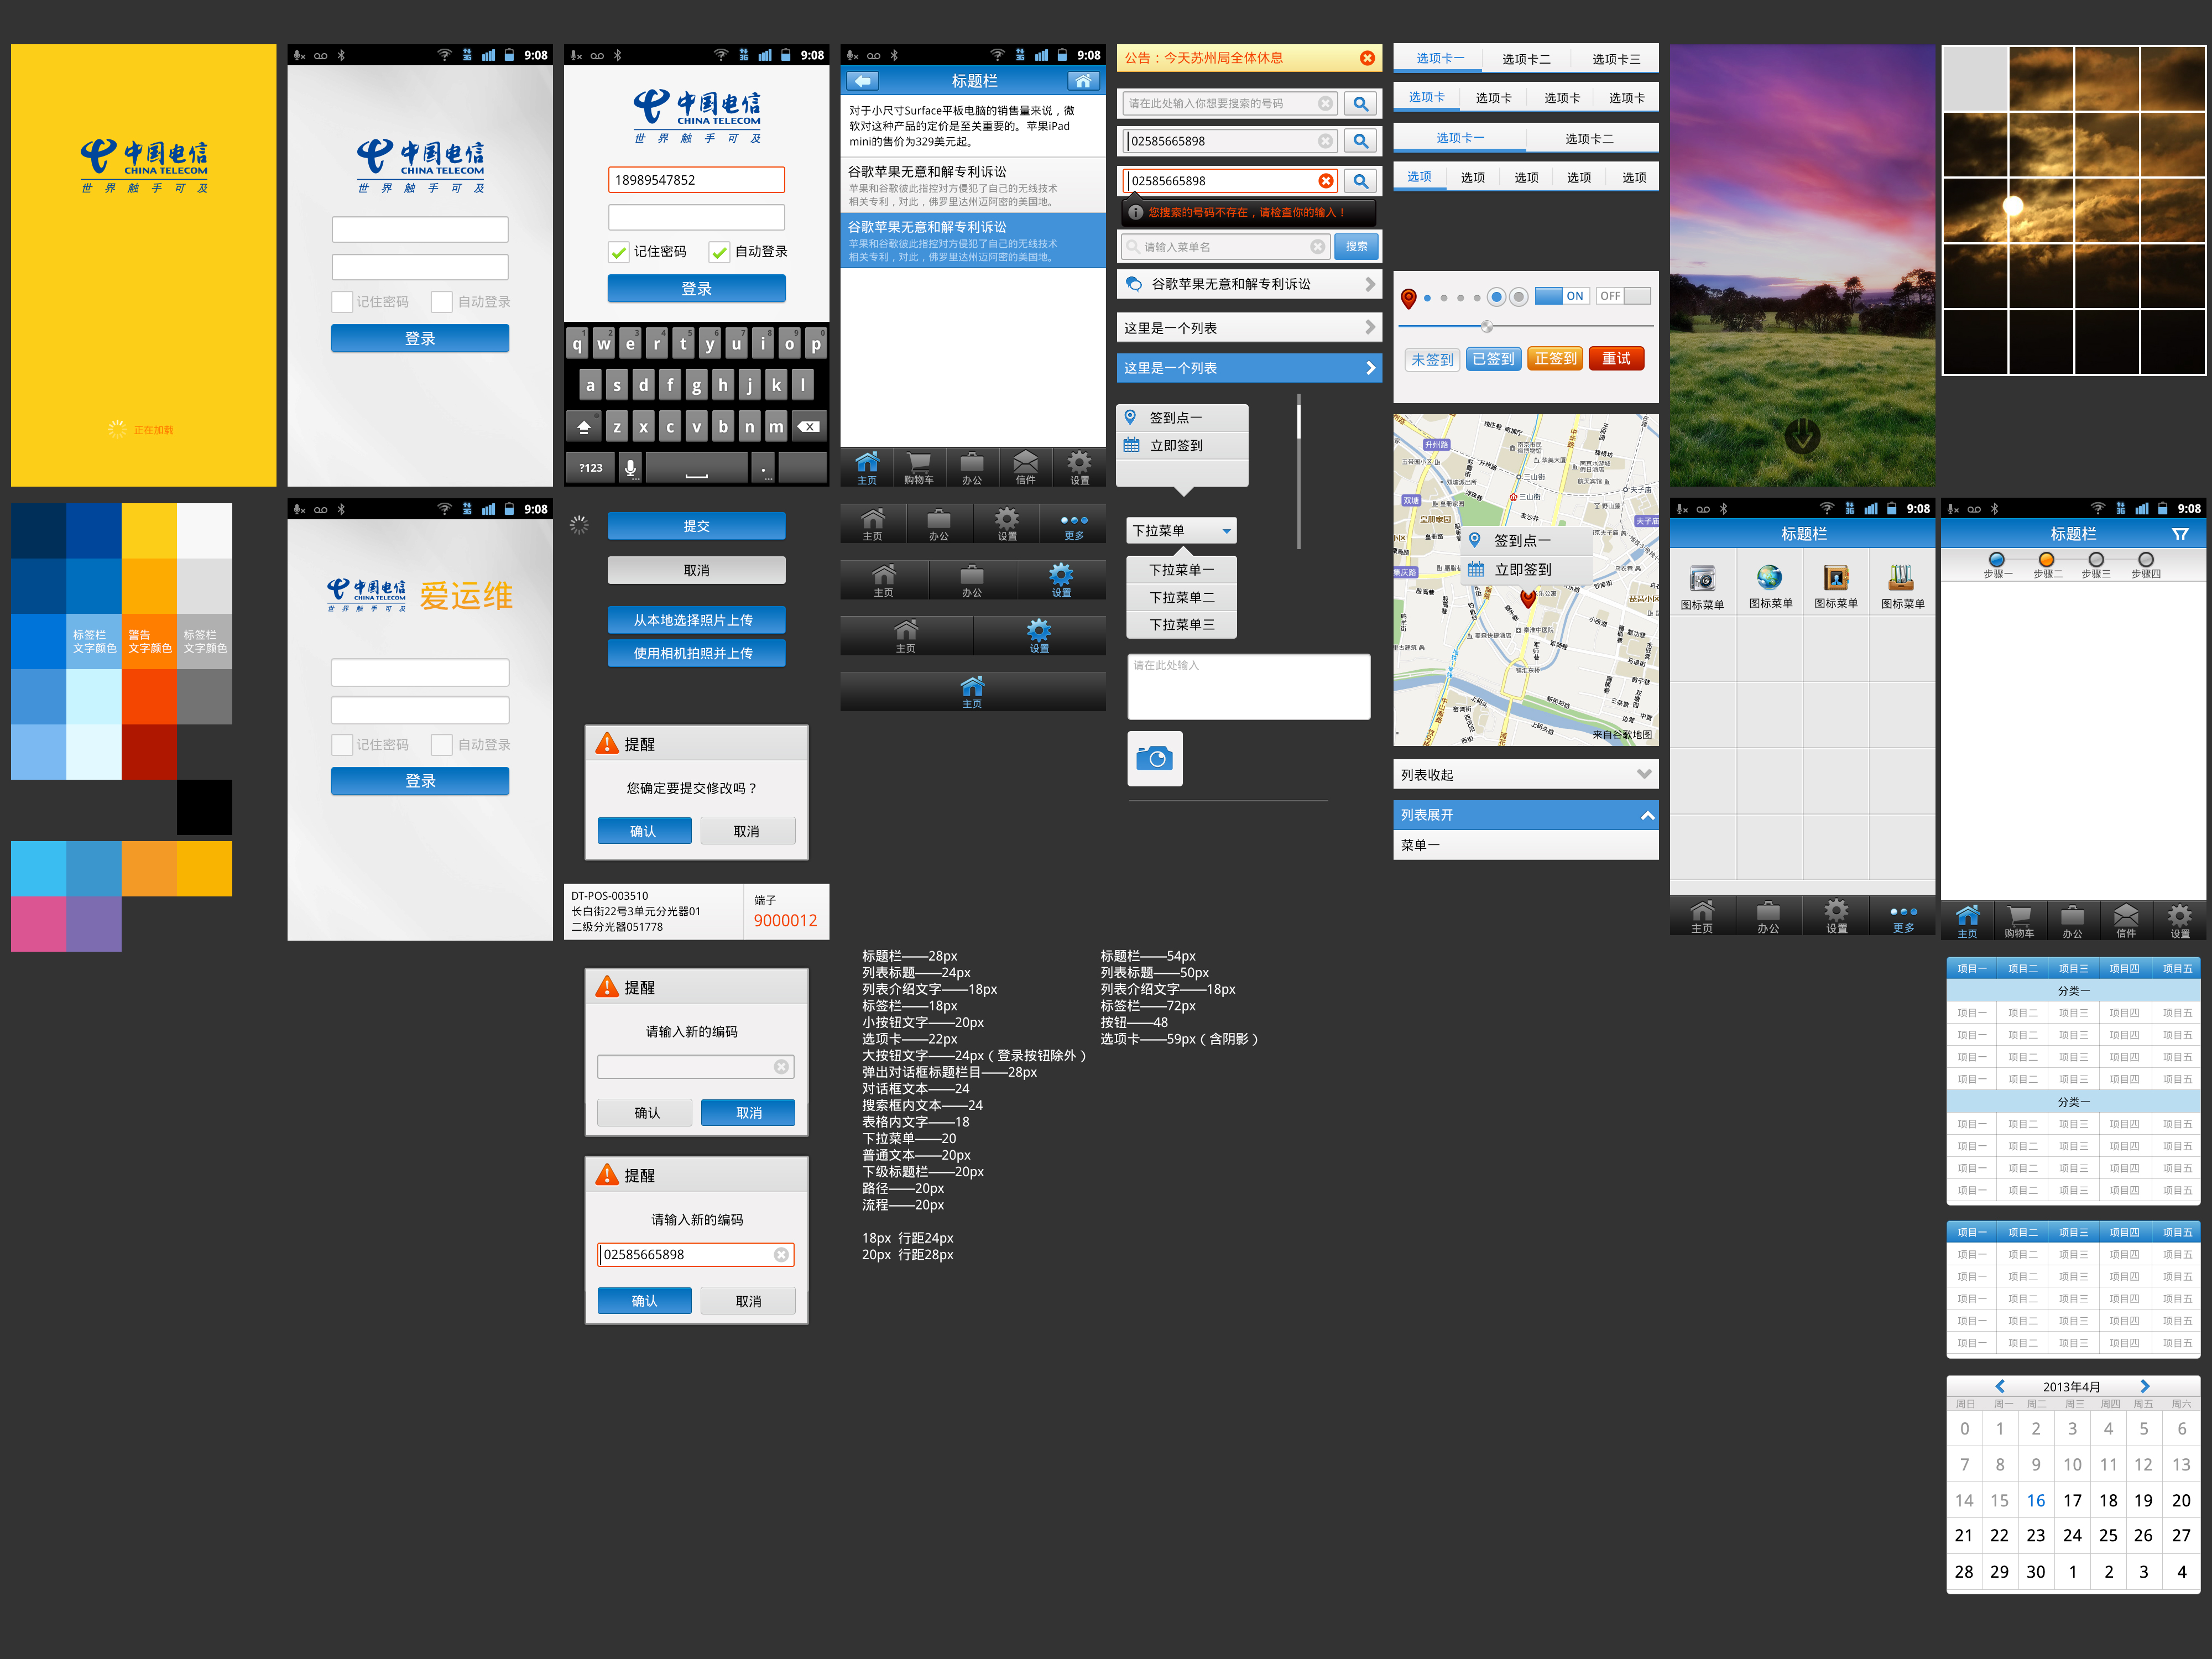The width and height of the screenshot is (2212, 1659).
Task: Click the orange-red color swatch
Action: coord(149,696)
